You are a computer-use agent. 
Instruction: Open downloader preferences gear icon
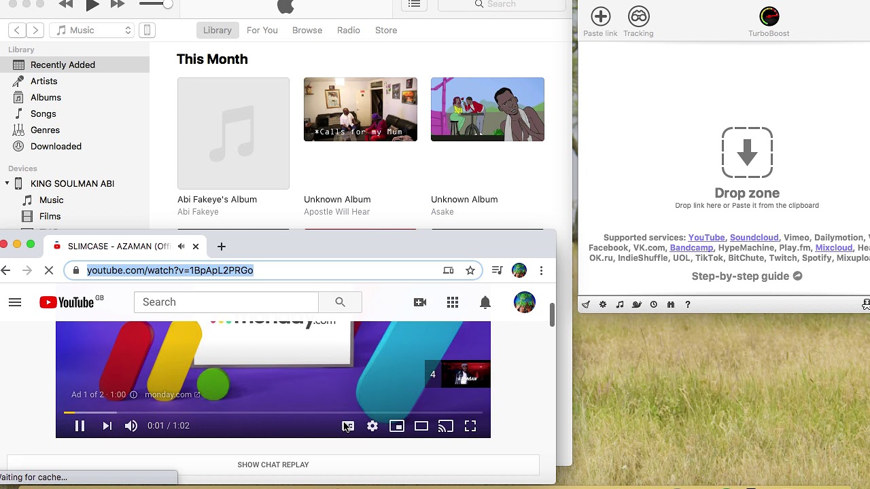603,304
